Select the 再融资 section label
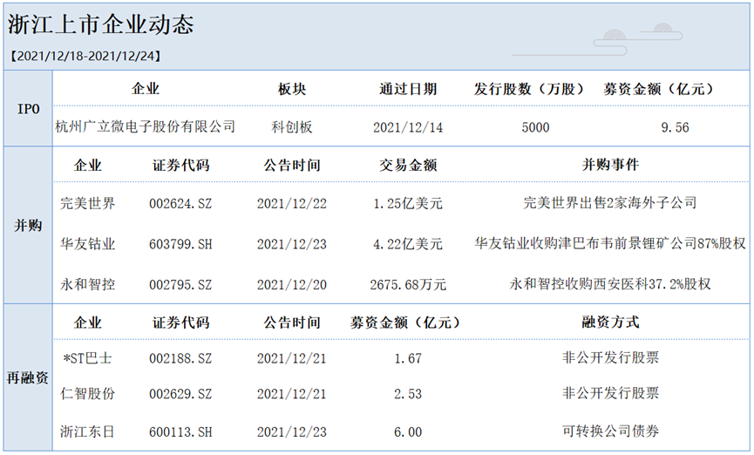 tap(28, 378)
